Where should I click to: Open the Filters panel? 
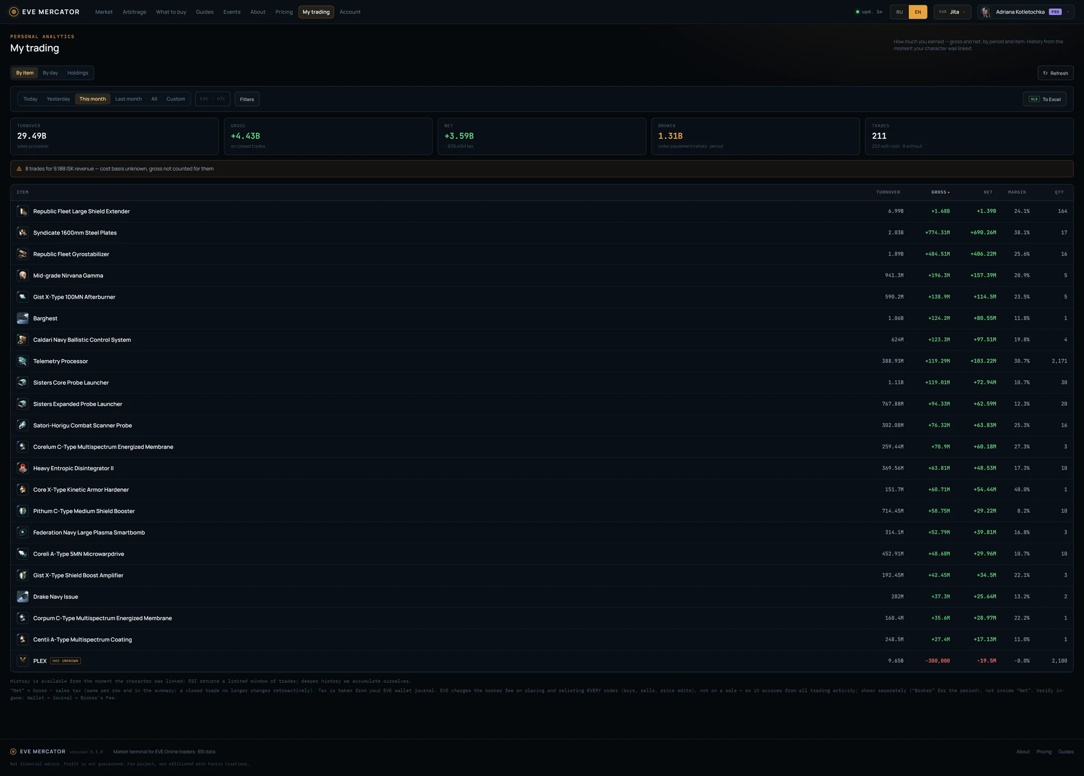tap(247, 99)
